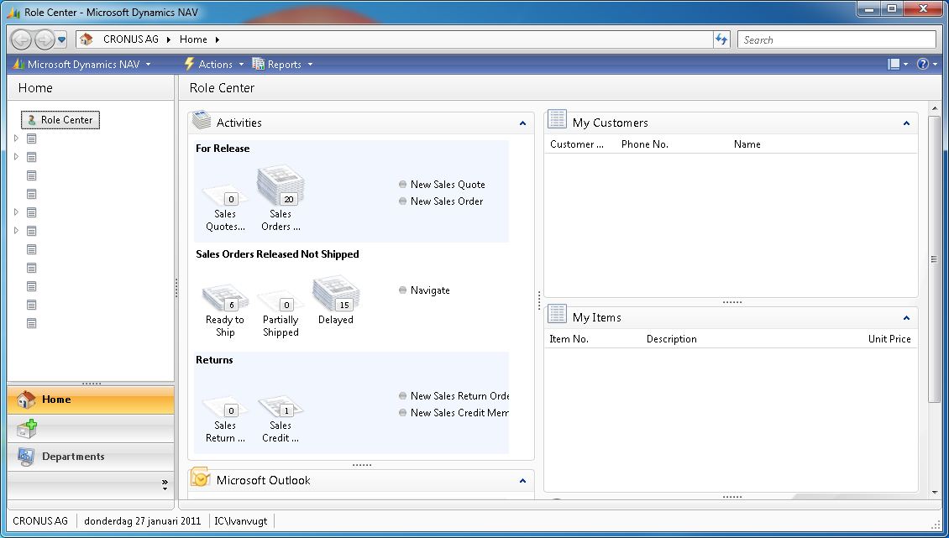Click the My Items list icon

pos(557,314)
